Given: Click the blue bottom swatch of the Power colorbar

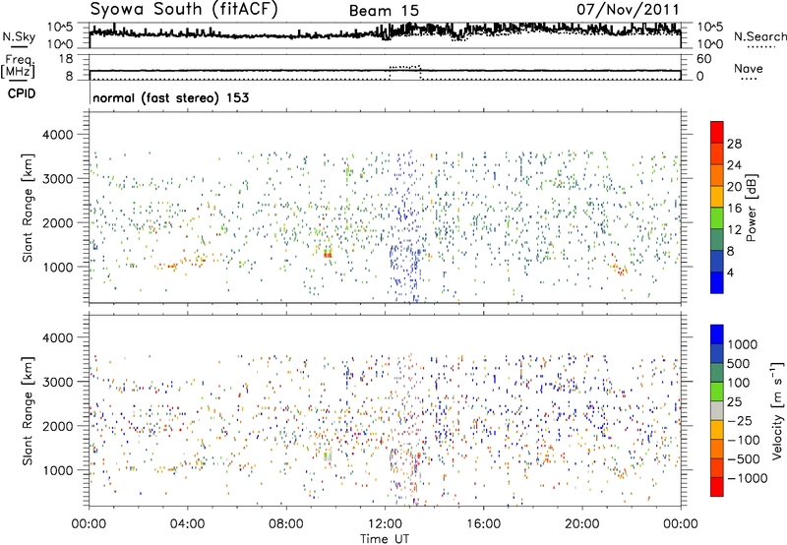Looking at the screenshot, I should (x=717, y=282).
